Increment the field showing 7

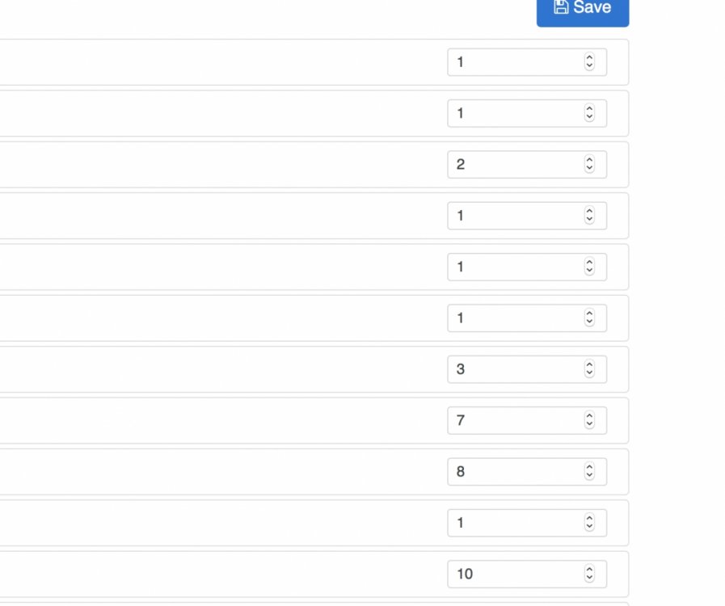[589, 416]
